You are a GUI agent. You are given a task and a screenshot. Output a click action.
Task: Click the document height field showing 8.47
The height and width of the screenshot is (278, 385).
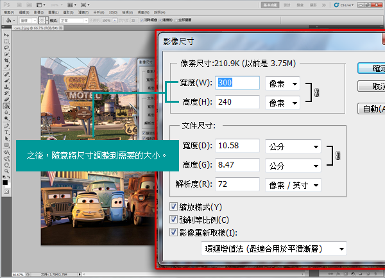click(x=237, y=165)
